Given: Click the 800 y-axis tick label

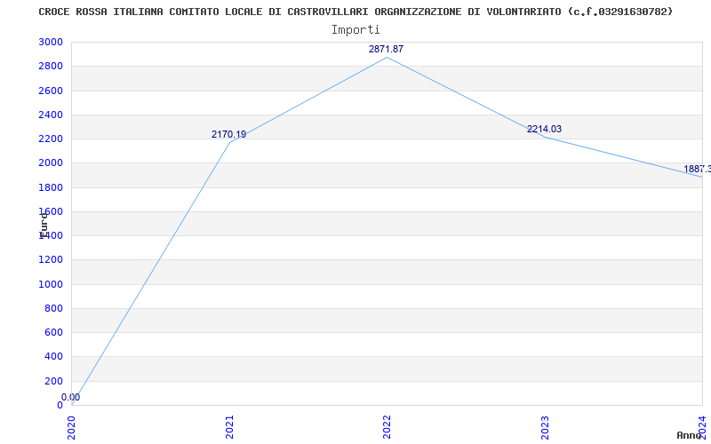Looking at the screenshot, I should [x=53, y=308].
